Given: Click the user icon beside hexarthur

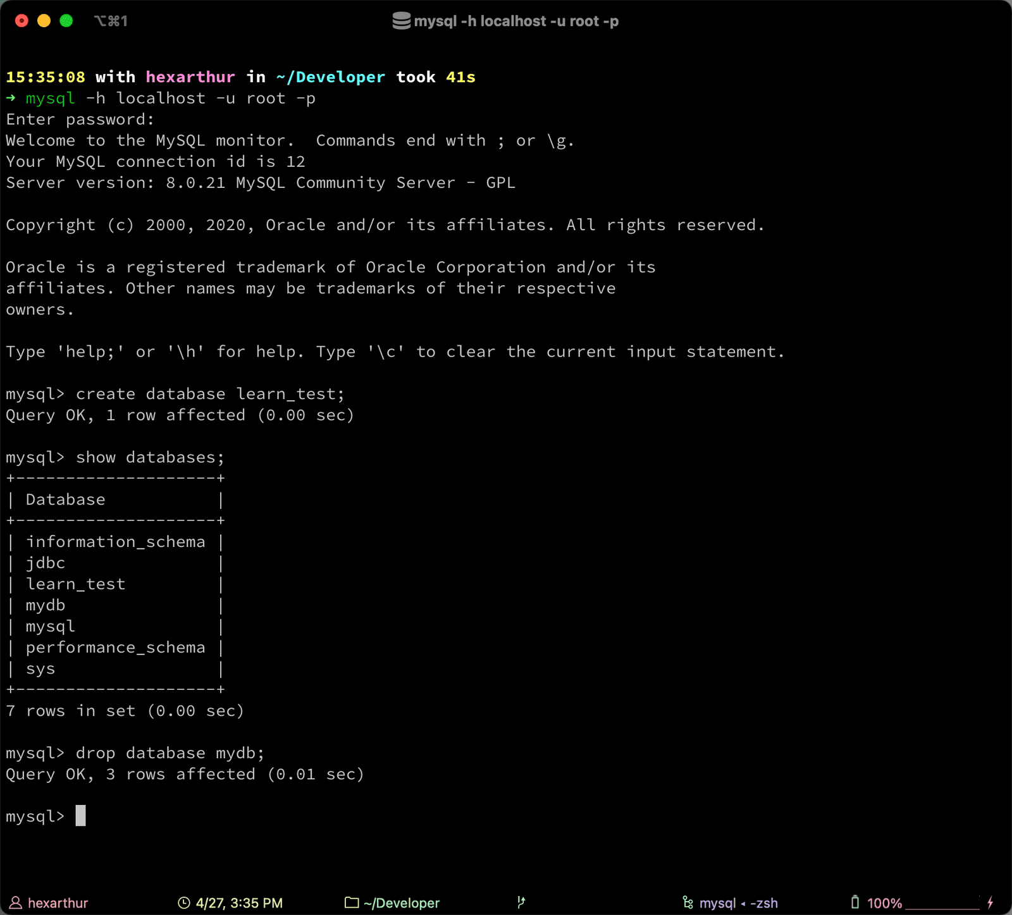Looking at the screenshot, I should coord(16,903).
